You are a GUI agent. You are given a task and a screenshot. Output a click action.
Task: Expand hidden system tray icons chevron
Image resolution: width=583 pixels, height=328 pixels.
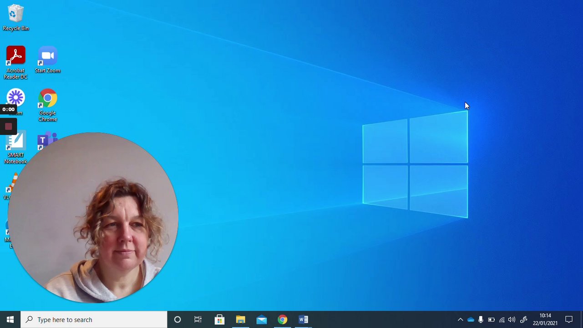pyautogui.click(x=460, y=319)
